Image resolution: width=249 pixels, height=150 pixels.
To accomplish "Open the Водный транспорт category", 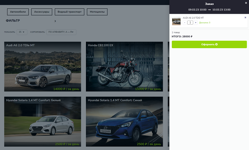I will [x=69, y=12].
